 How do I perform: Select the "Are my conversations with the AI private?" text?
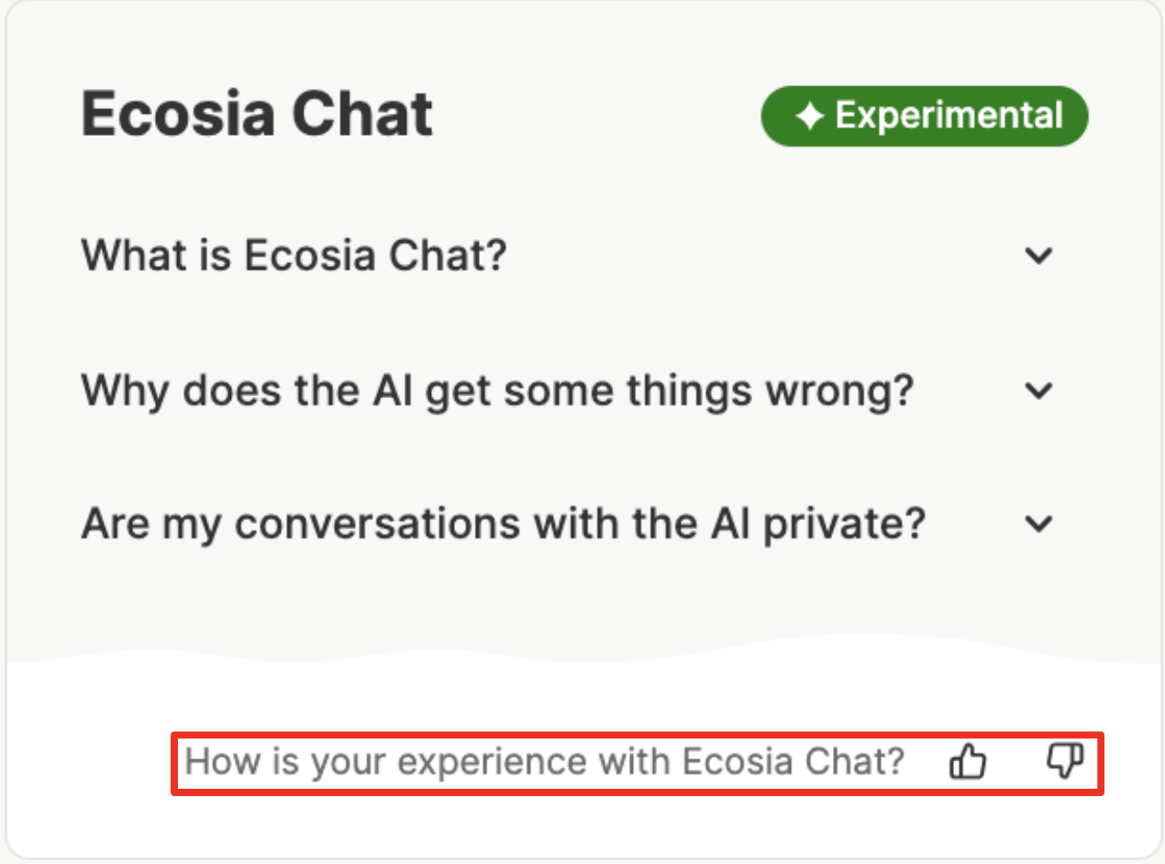click(x=504, y=525)
